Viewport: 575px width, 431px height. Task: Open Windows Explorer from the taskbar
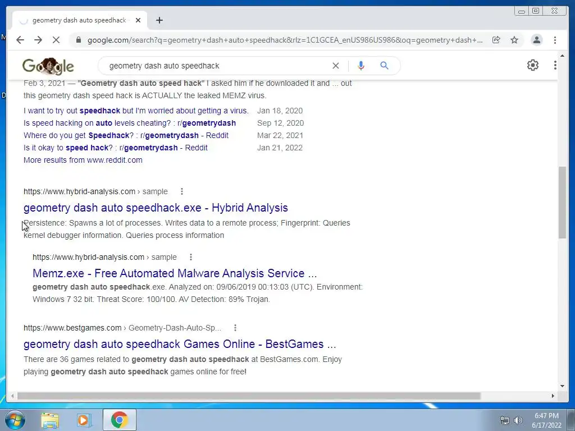tap(50, 420)
